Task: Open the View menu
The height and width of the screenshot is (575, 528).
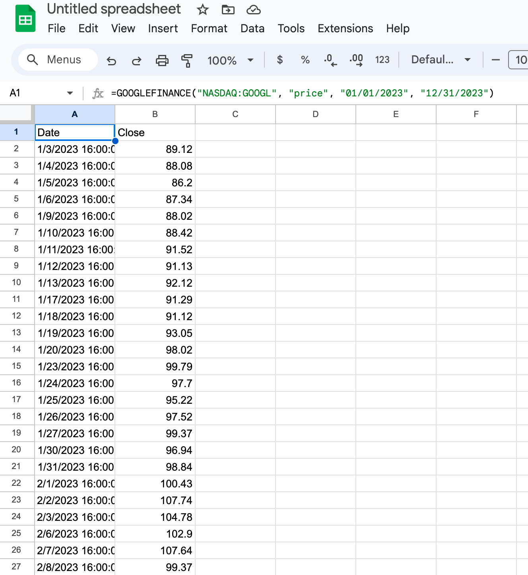Action: (123, 29)
